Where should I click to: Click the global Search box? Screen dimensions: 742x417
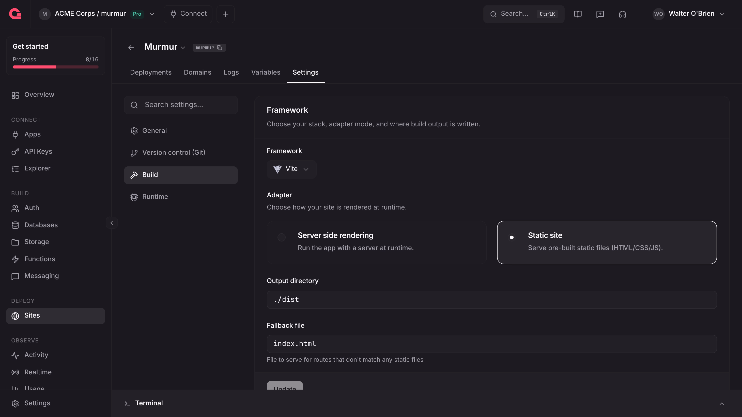coord(524,14)
